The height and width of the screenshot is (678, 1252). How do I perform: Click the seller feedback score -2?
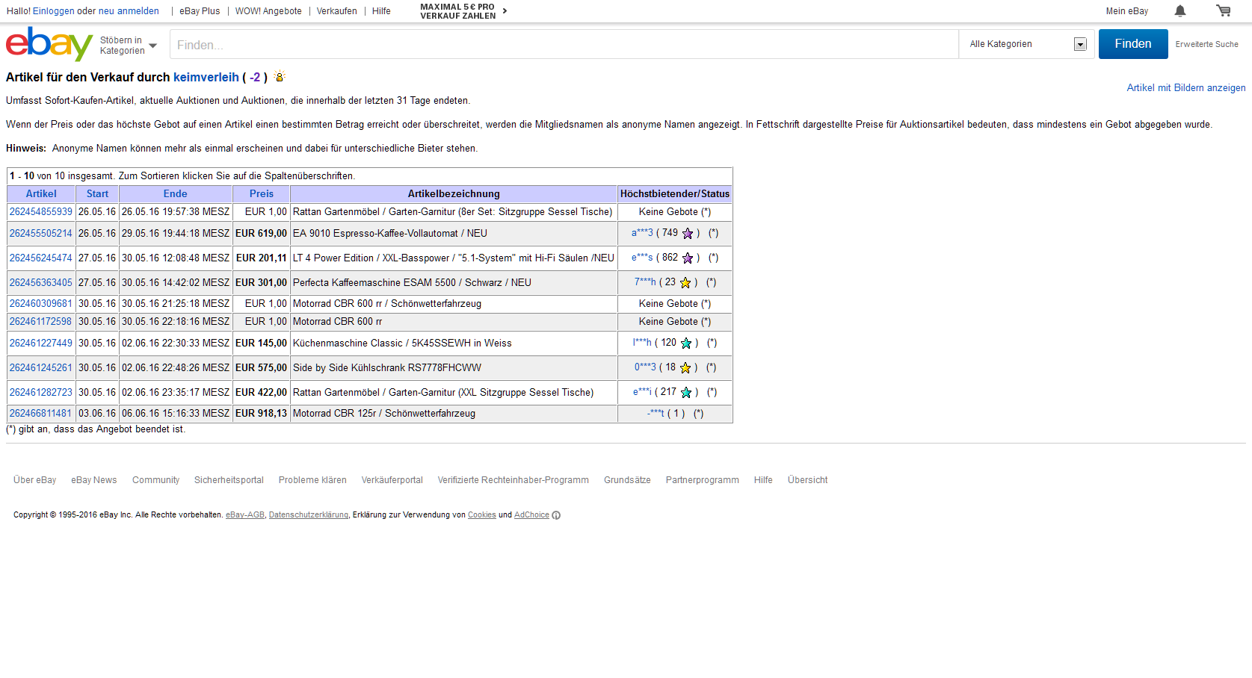click(x=255, y=77)
